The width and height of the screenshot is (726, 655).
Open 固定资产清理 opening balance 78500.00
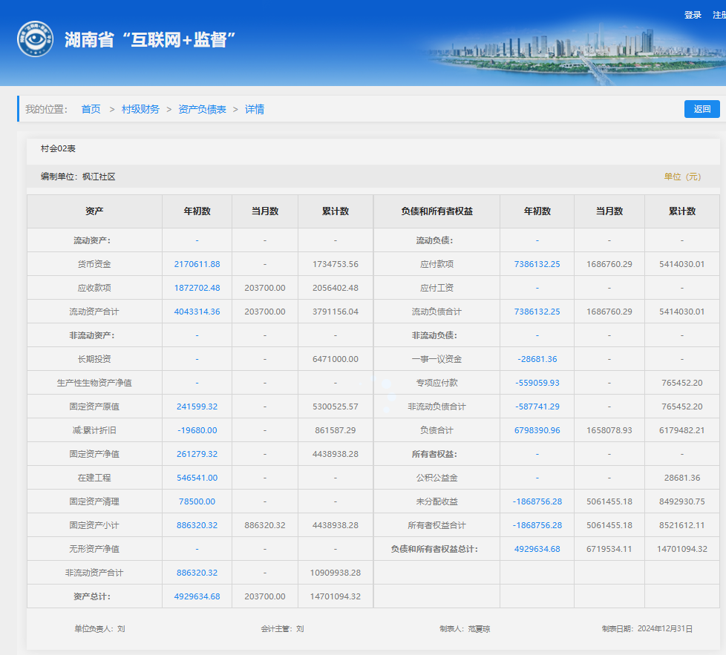(197, 501)
